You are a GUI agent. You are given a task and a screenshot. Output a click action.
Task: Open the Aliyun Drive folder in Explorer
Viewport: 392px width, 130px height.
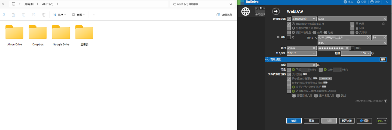coord(14,35)
